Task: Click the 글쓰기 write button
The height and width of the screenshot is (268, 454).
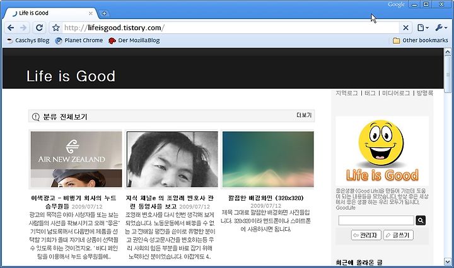Action: (399, 235)
